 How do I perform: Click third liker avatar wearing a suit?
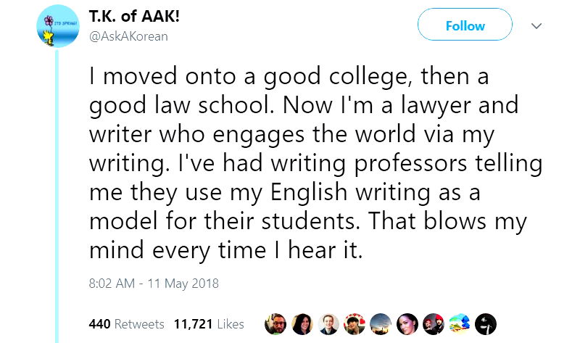point(328,323)
